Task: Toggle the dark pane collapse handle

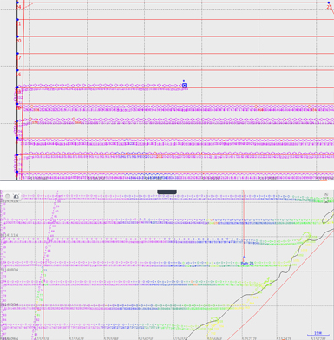Action: pos(167,192)
